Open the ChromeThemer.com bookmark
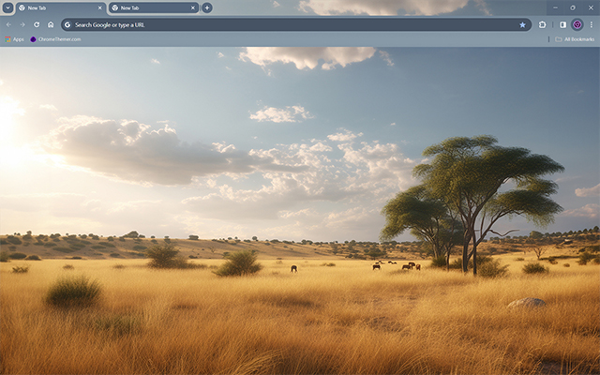600x375 pixels. (x=55, y=39)
